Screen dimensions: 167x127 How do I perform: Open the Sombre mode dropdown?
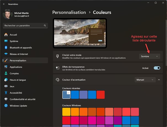point(150,56)
